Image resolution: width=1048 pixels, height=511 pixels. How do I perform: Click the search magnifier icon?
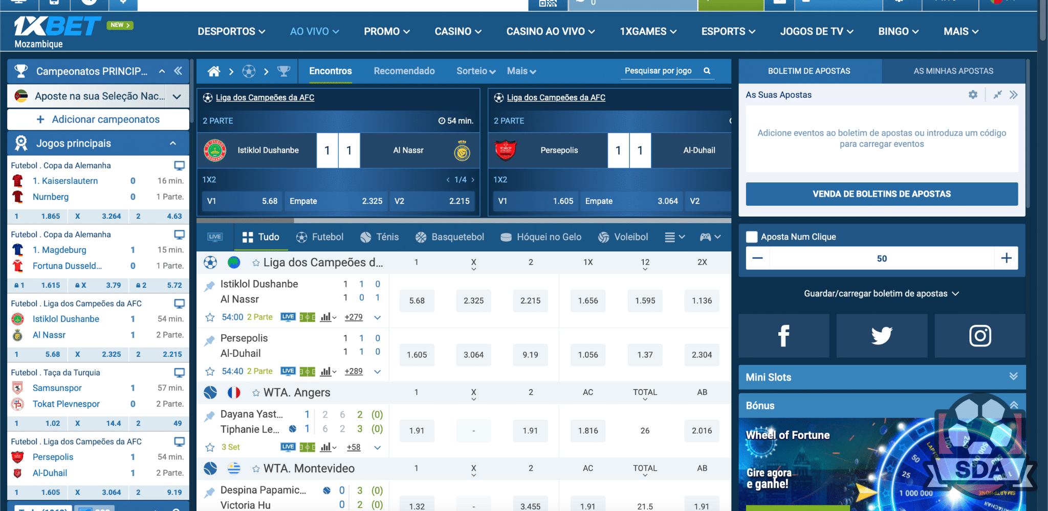(x=707, y=71)
